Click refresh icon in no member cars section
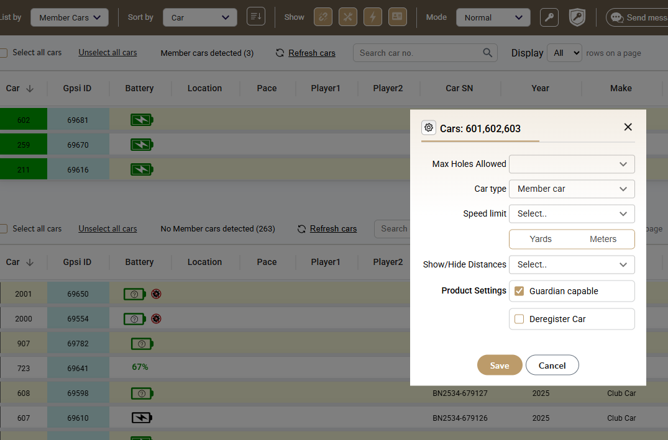This screenshot has height=440, width=668. click(301, 229)
